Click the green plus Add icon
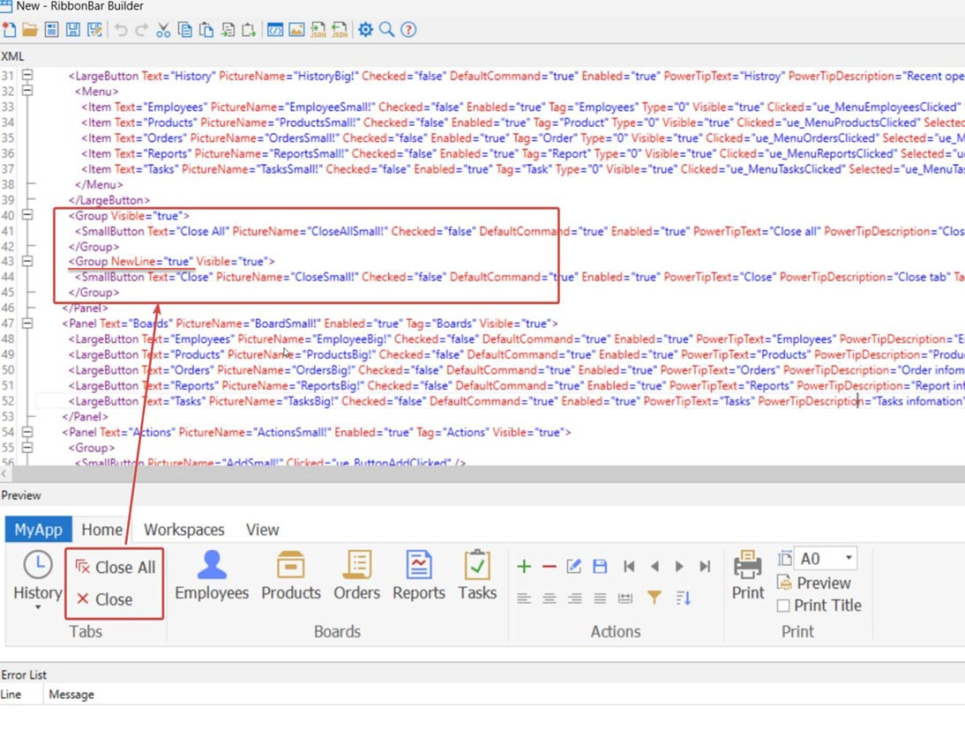Viewport: 965px width, 736px height. [524, 567]
